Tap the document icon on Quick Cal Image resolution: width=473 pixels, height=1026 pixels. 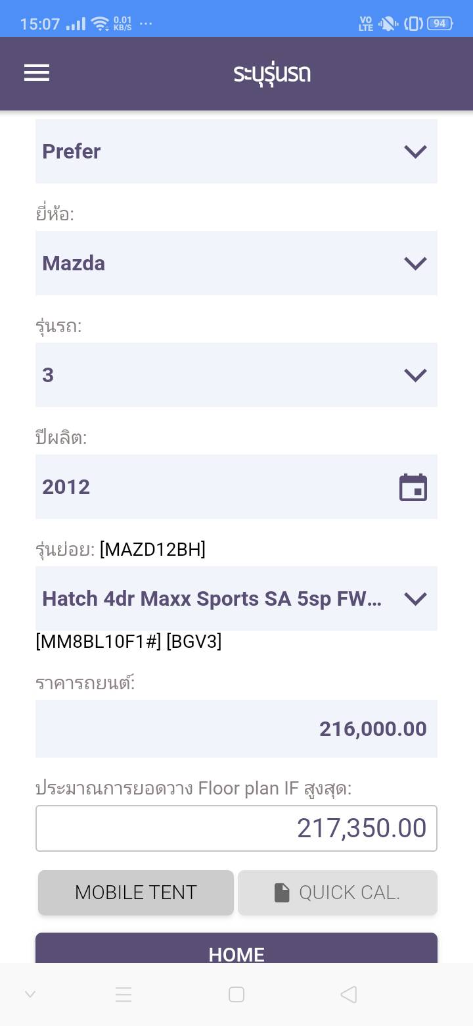point(282,892)
